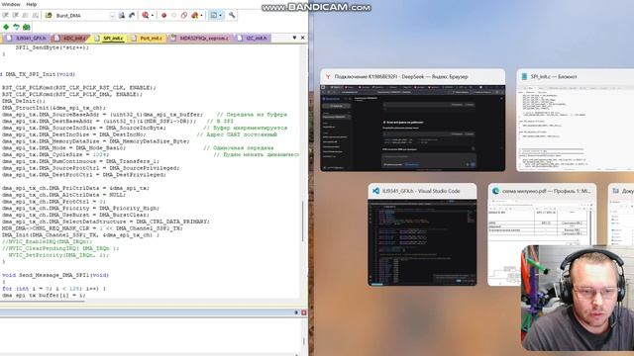634x356 pixels.
Task: Click the 'DMA_CycleSize = 1024;' code line
Action: coord(55,154)
